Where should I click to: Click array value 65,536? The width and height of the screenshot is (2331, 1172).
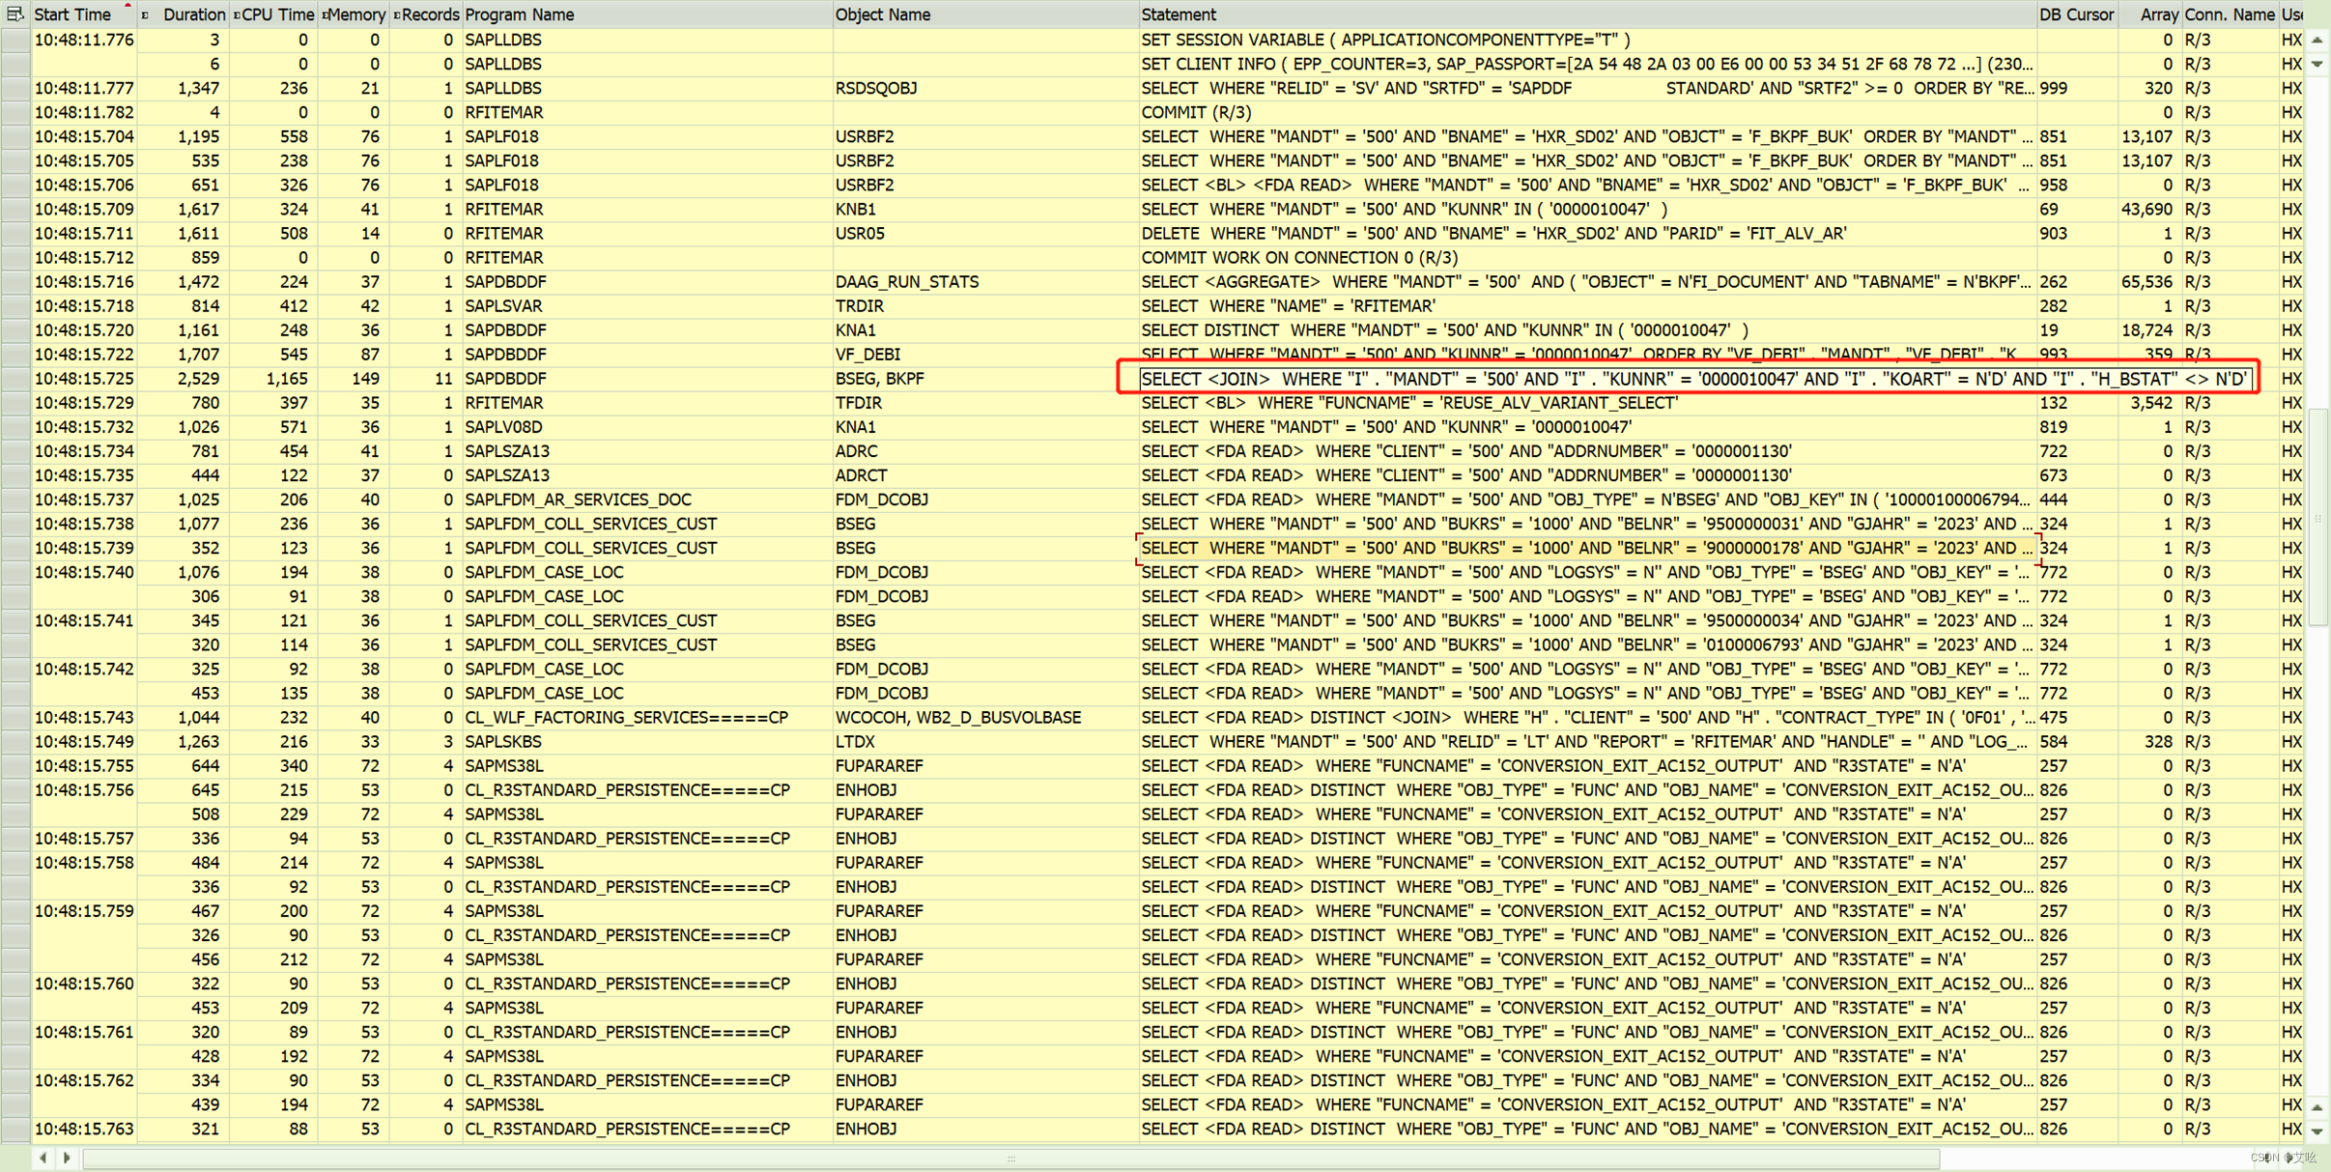(x=2146, y=281)
